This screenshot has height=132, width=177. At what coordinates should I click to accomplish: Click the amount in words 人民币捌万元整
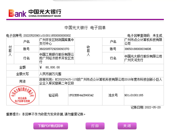(50, 74)
